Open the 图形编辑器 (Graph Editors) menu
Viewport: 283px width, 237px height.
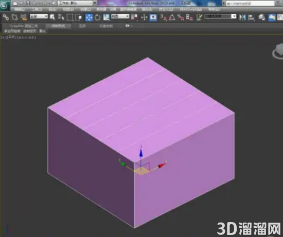[x=128, y=9]
